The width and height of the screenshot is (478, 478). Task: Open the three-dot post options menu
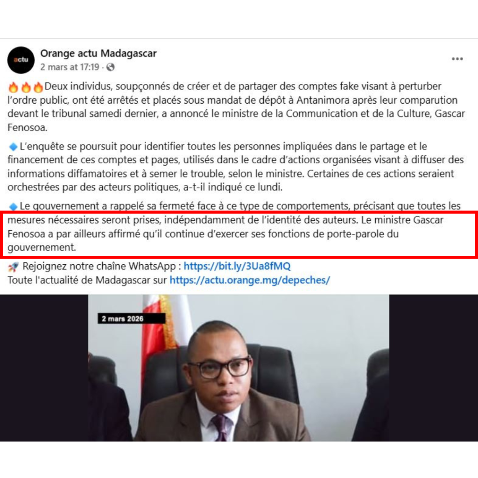(x=457, y=59)
